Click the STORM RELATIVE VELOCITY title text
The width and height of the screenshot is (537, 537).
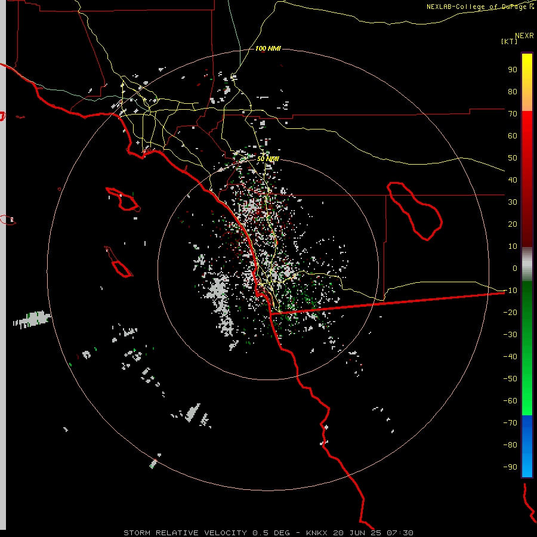(186, 533)
